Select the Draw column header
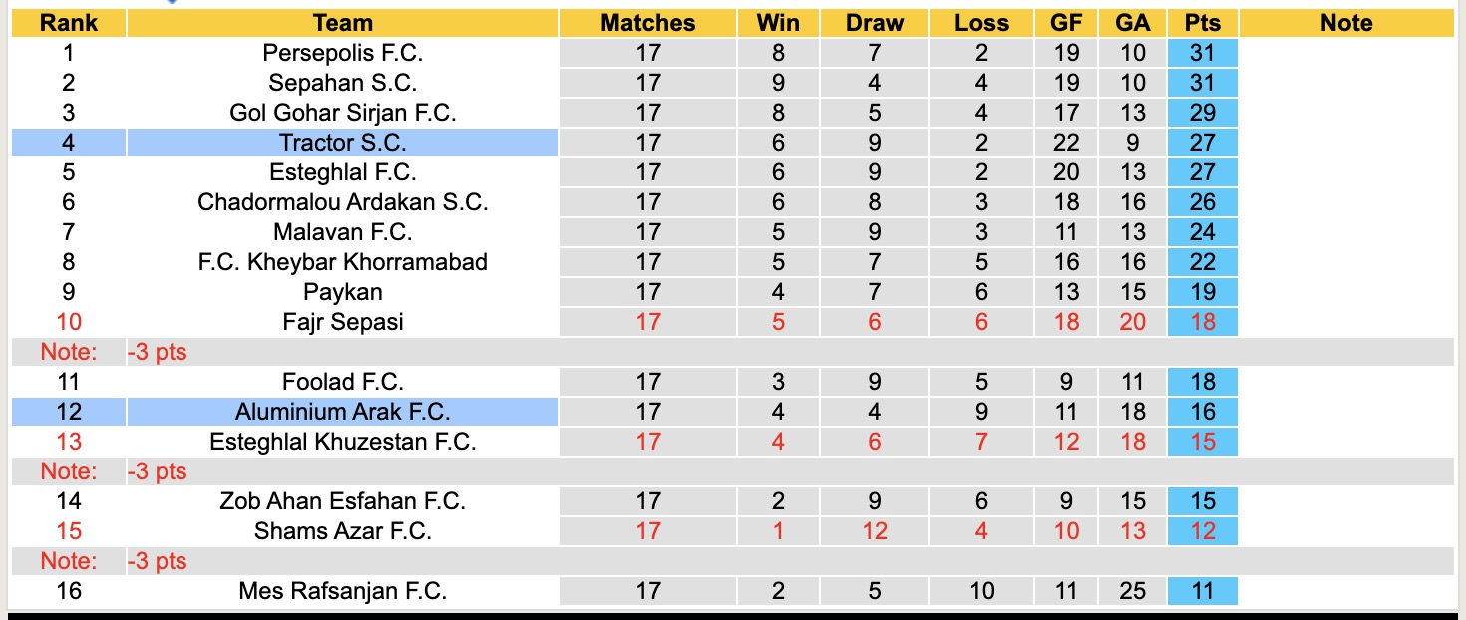This screenshot has width=1466, height=620. click(874, 23)
